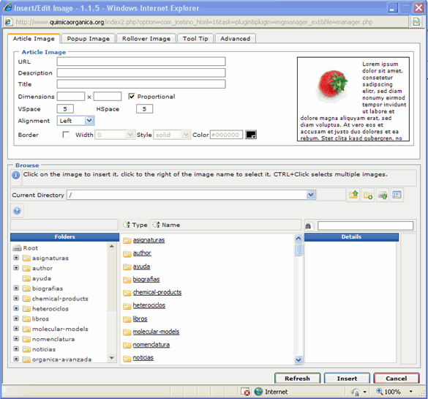428x399 pixels.
Task: Expand the molecular-models tree node
Action: tap(16, 328)
